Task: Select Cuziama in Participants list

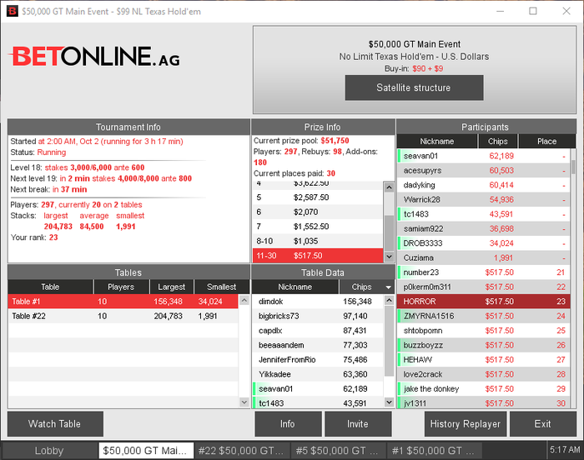Action: pos(483,257)
